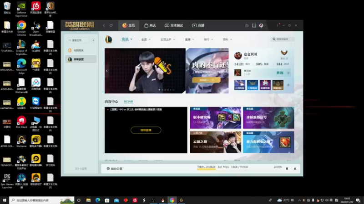Open the taskbar clock showing 18:02
The image size is (364, 204).
pos(347,200)
